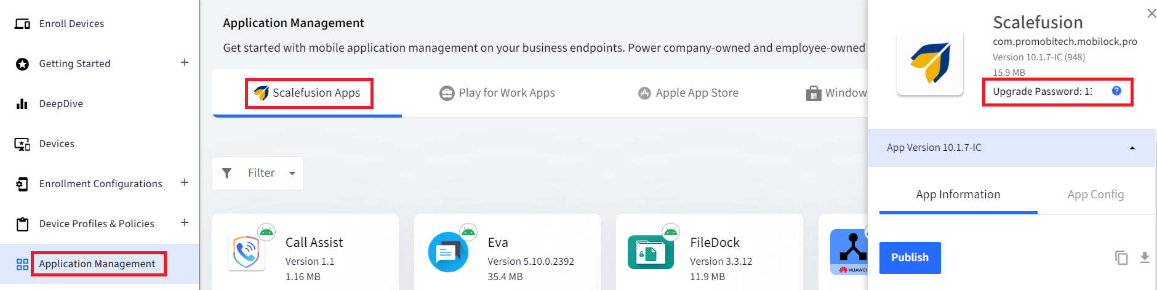1157x290 pixels.
Task: Open the Filter dropdown
Action: 258,173
